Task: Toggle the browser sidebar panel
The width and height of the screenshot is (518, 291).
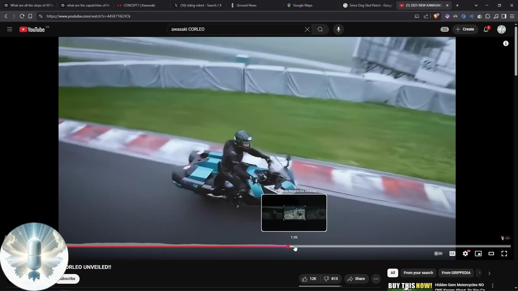Action: (x=504, y=16)
